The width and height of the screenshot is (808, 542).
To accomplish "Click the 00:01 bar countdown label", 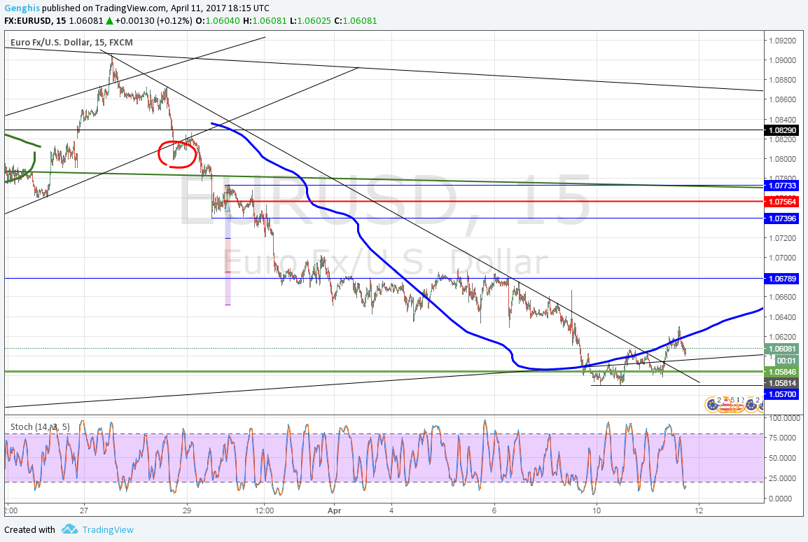I will pos(786,360).
